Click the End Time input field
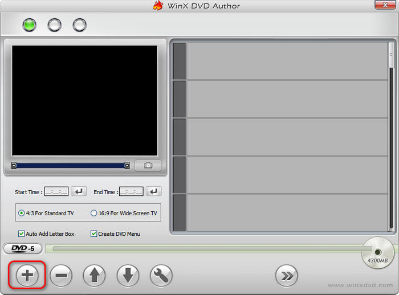This screenshot has height=295, width=399. point(131,192)
